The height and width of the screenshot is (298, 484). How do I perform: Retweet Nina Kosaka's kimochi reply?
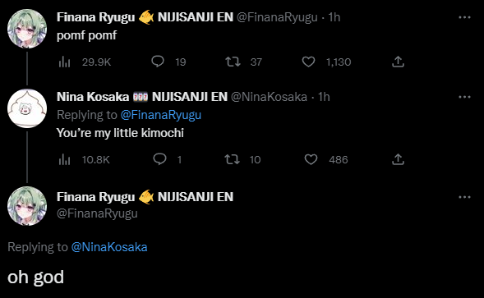pyautogui.click(x=242, y=159)
